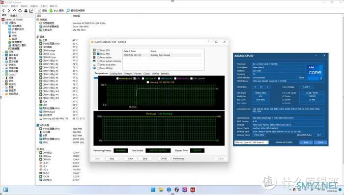This screenshot has width=344, height=195.
Task: Stop the stability test
Action: (x=112, y=159)
